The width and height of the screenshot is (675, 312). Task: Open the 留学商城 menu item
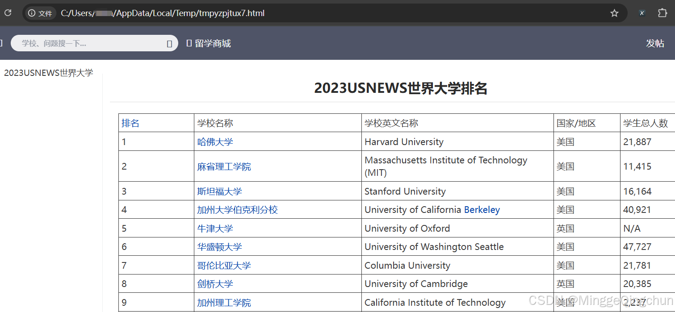(209, 43)
